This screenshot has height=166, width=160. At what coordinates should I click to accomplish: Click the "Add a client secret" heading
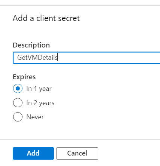[x=46, y=18]
